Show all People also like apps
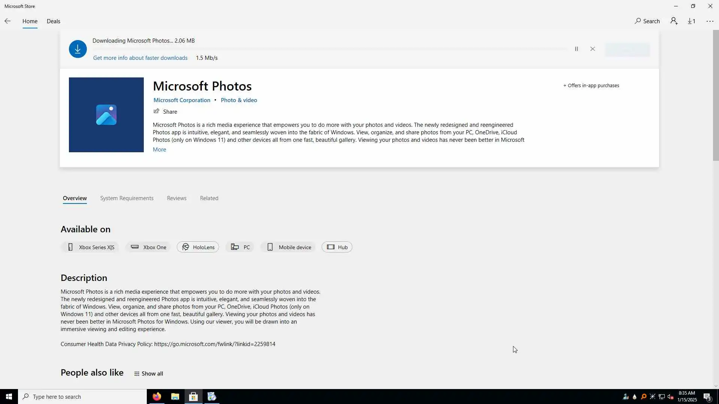719x404 pixels. tap(149, 374)
